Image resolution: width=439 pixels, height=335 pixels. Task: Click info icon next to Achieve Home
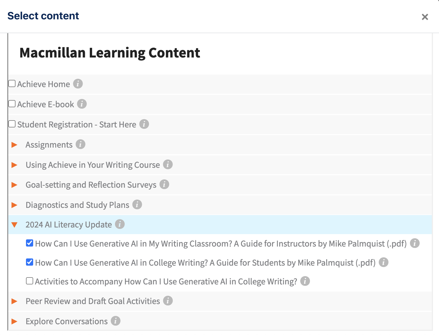tap(78, 84)
